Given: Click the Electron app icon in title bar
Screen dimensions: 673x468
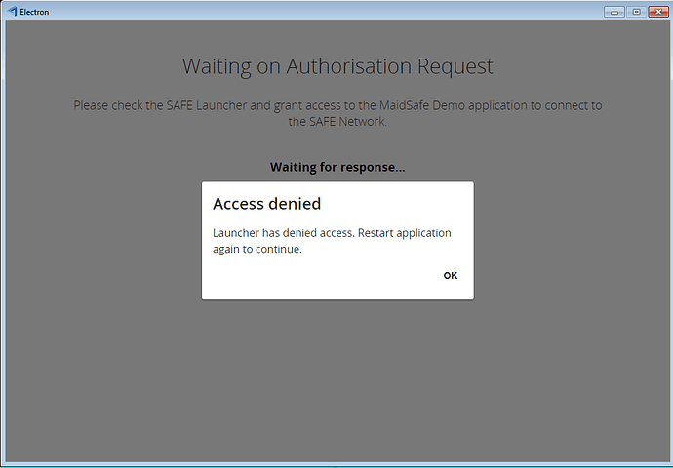Looking at the screenshot, I should point(12,12).
